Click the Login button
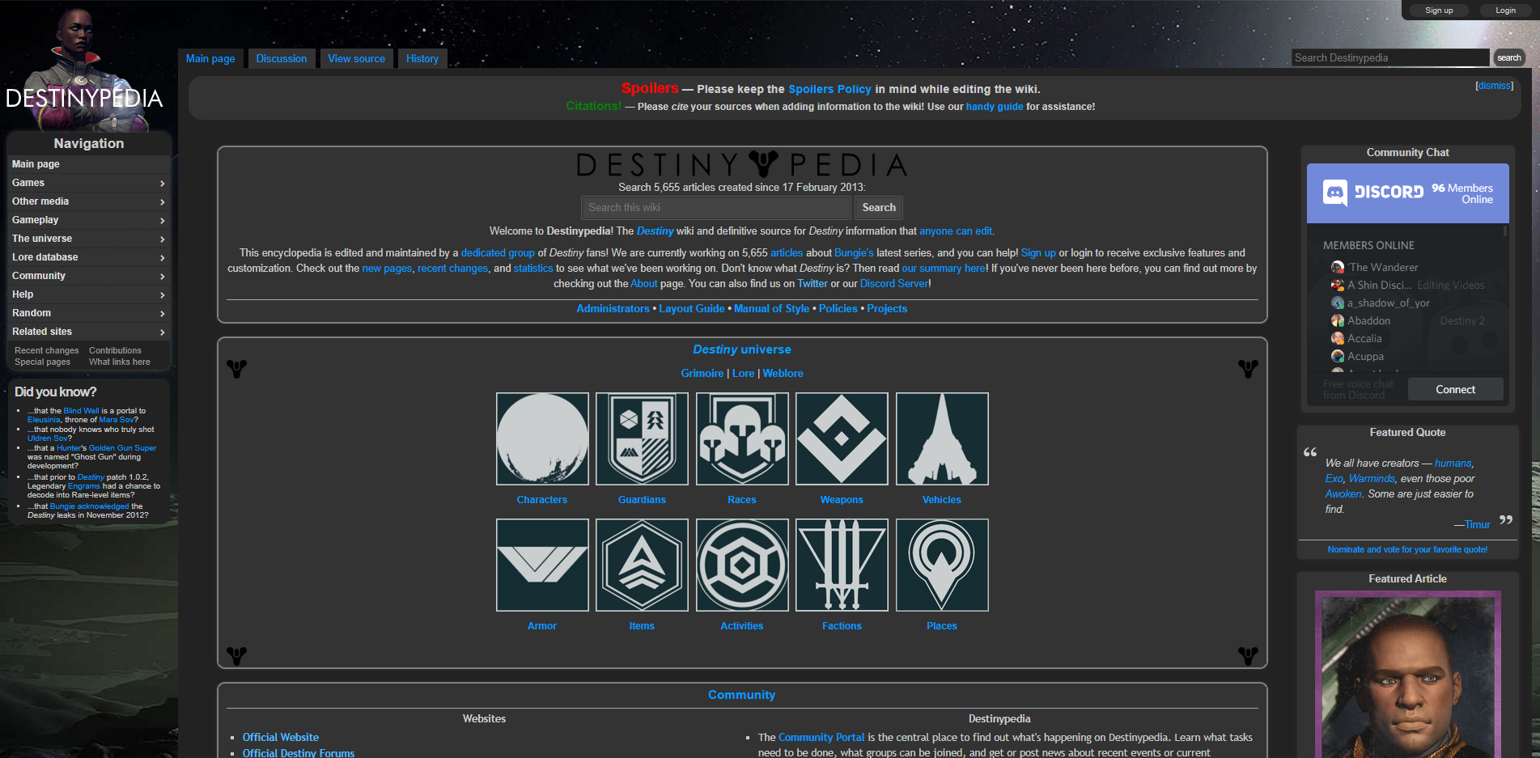Viewport: 1540px width, 758px height. (x=1505, y=11)
